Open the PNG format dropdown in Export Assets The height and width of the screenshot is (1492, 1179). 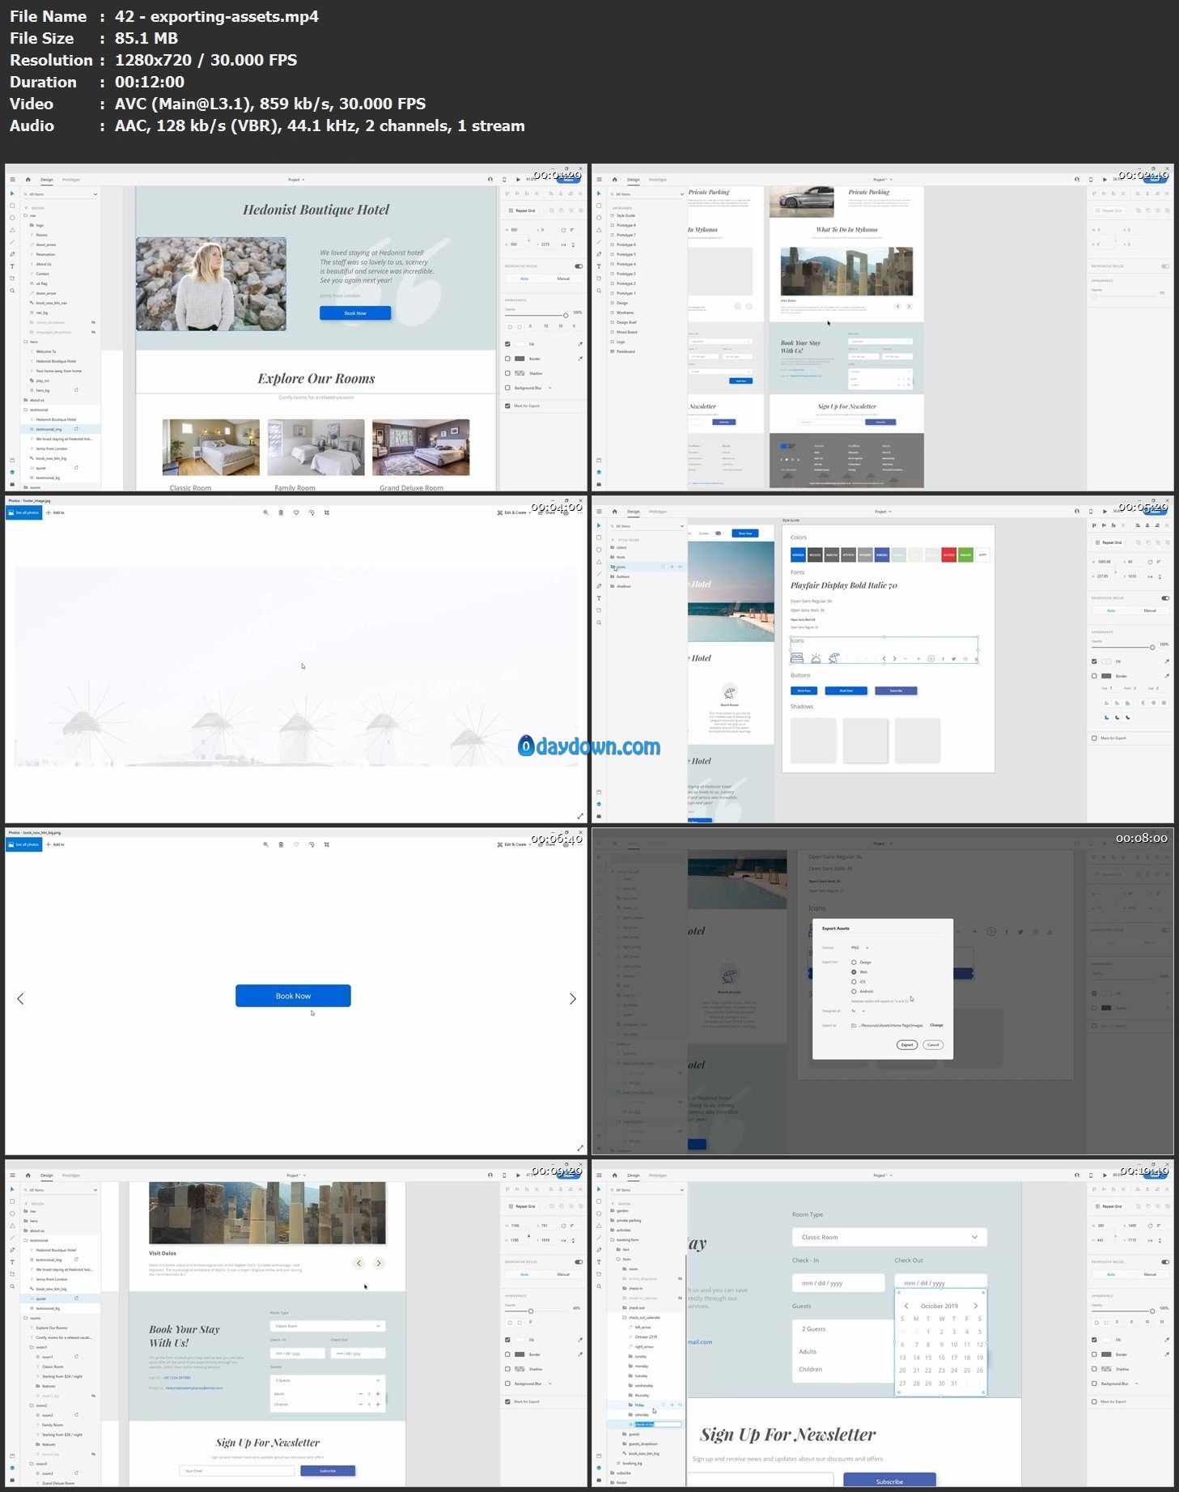pyautogui.click(x=859, y=947)
